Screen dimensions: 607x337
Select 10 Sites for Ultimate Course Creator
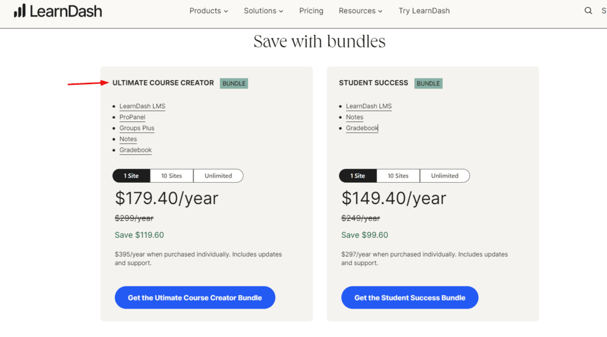click(x=171, y=176)
